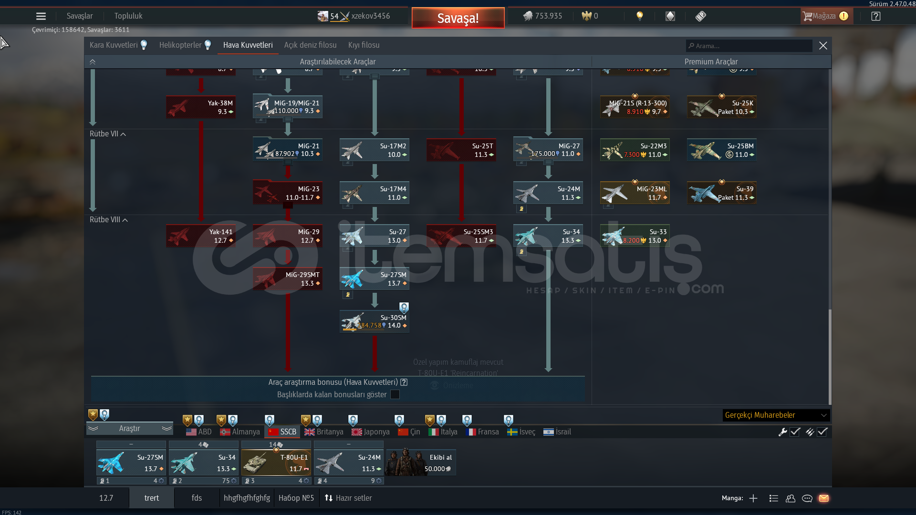
Task: Select the T-80U-E1 crew slot
Action: click(276, 463)
